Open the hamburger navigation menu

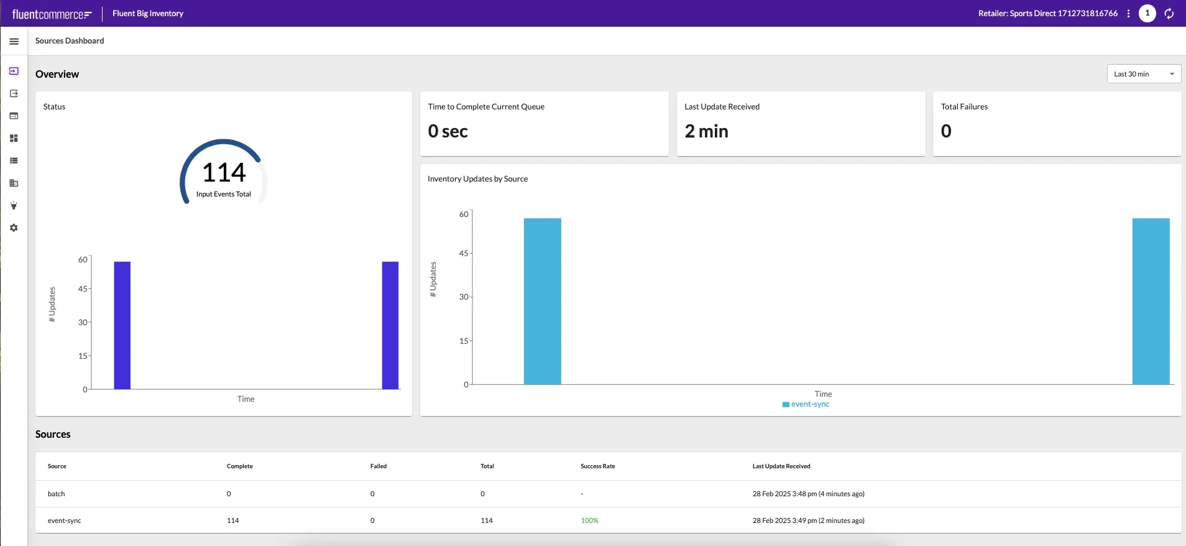(x=14, y=41)
